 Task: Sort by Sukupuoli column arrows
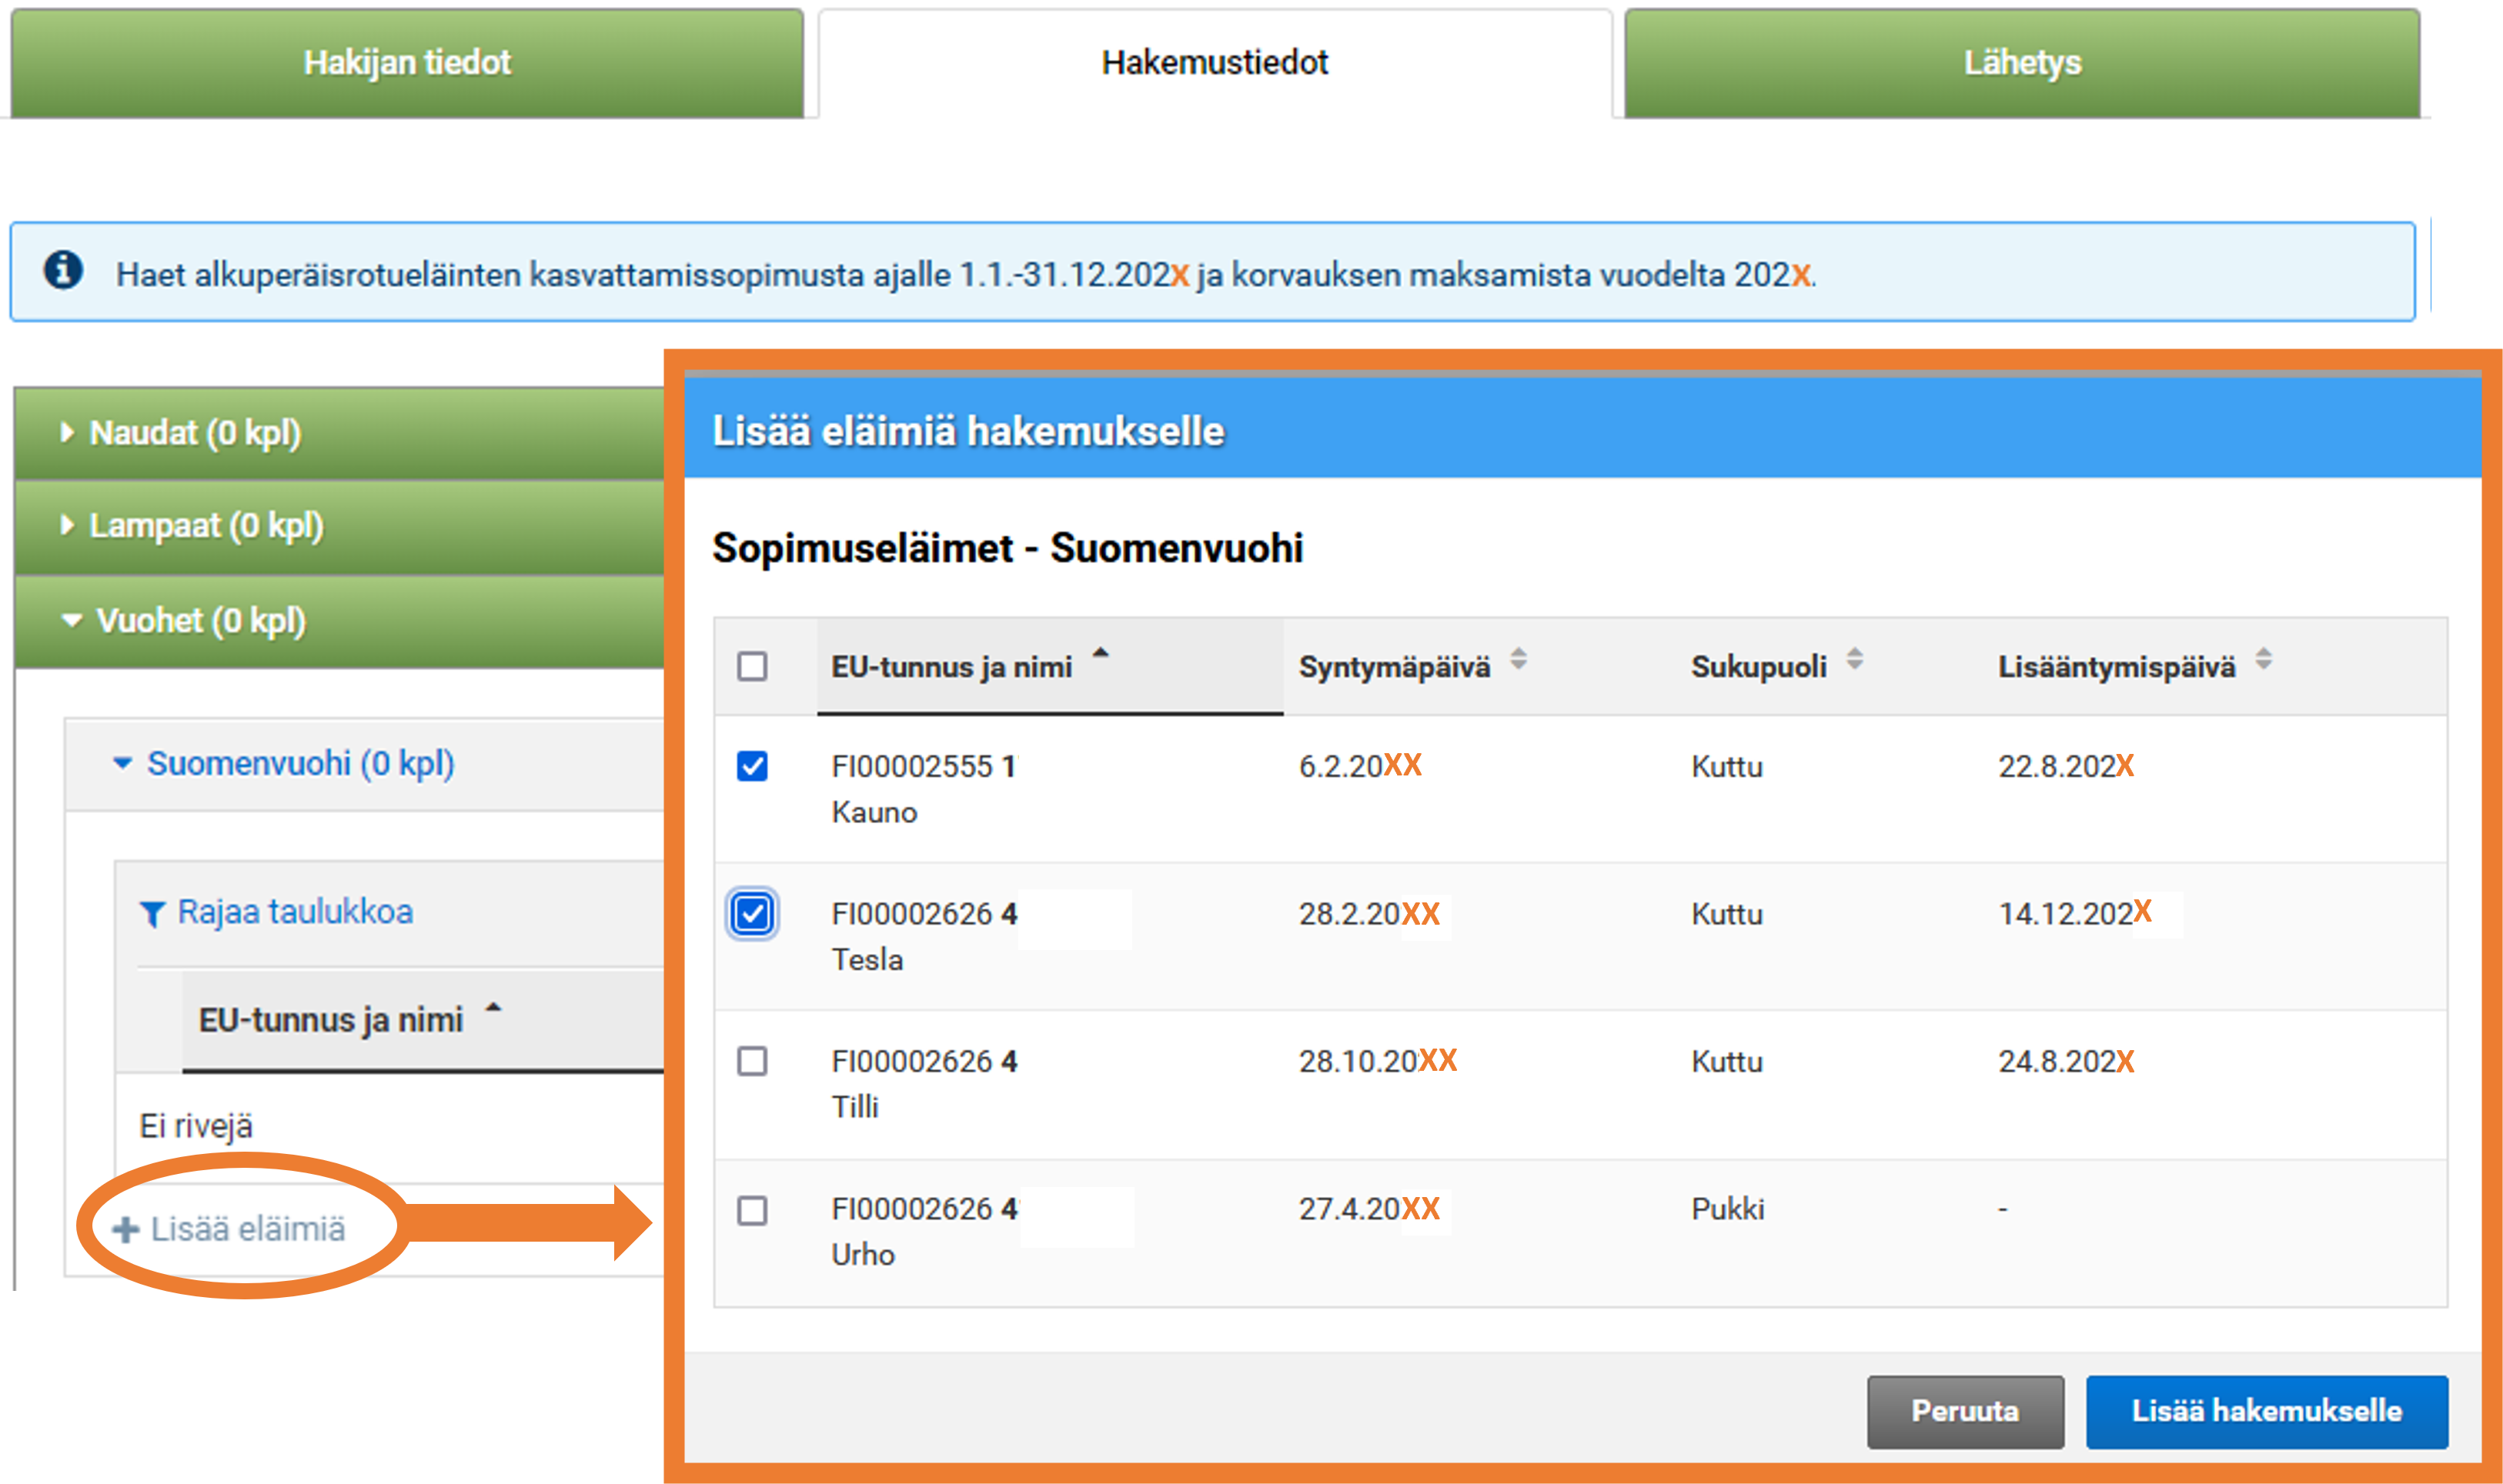point(1853,659)
